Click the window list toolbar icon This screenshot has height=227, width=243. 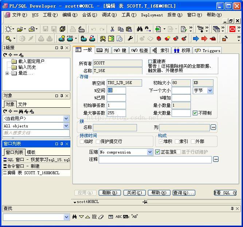coord(216,29)
